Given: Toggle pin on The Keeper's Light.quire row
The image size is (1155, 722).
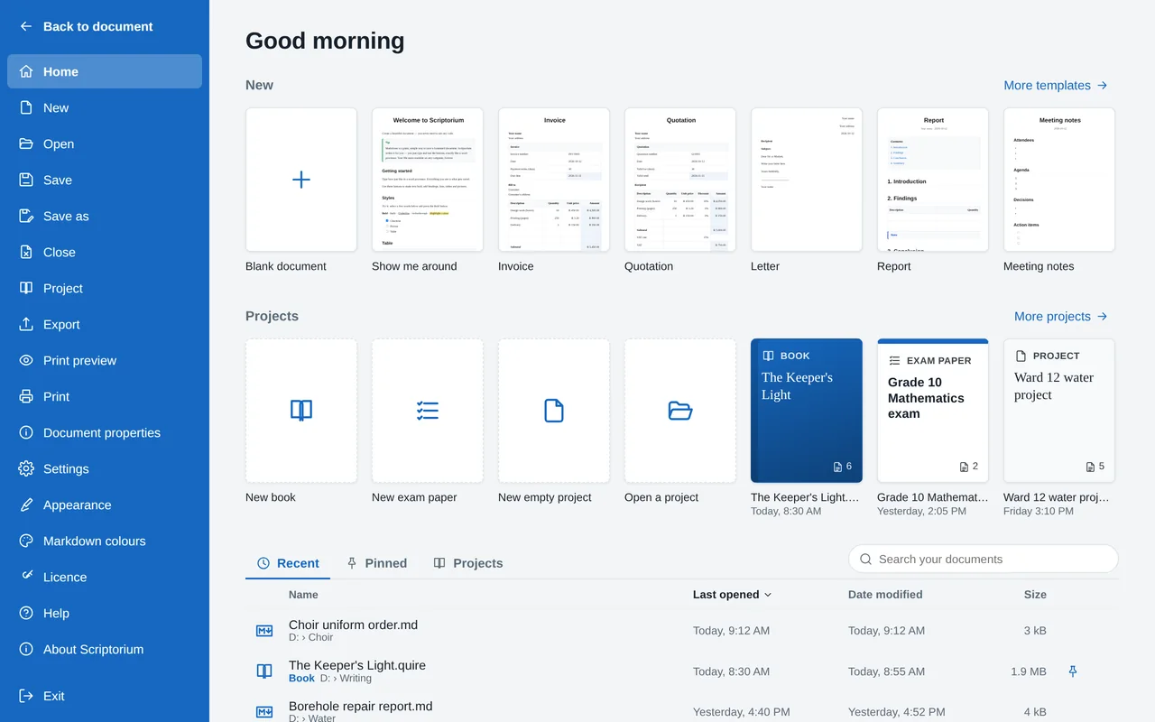Looking at the screenshot, I should 1073,671.
